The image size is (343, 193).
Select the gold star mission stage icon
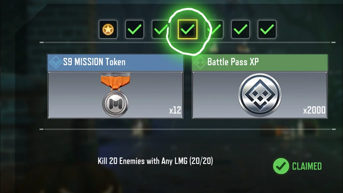click(108, 29)
